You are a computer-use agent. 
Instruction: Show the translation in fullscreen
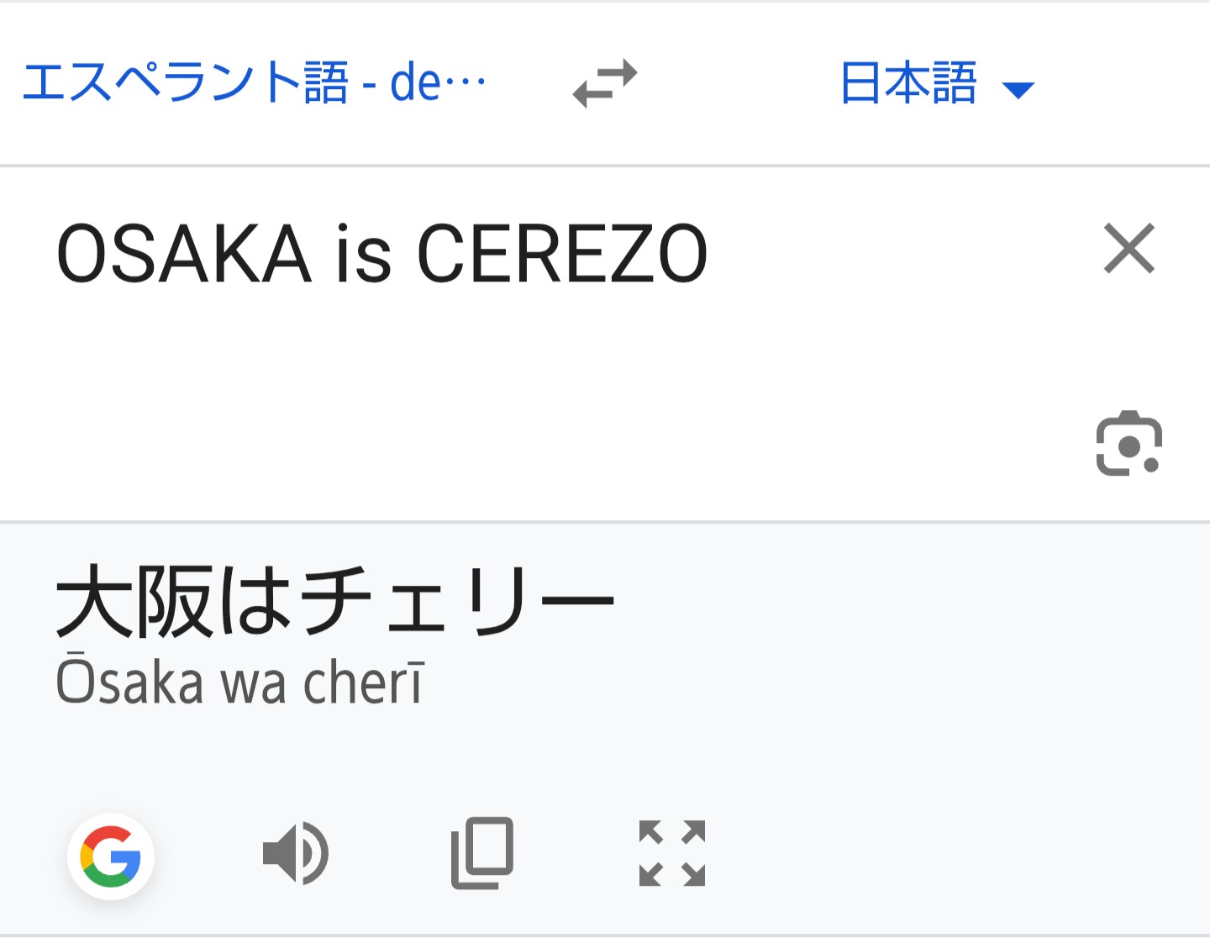(x=672, y=853)
